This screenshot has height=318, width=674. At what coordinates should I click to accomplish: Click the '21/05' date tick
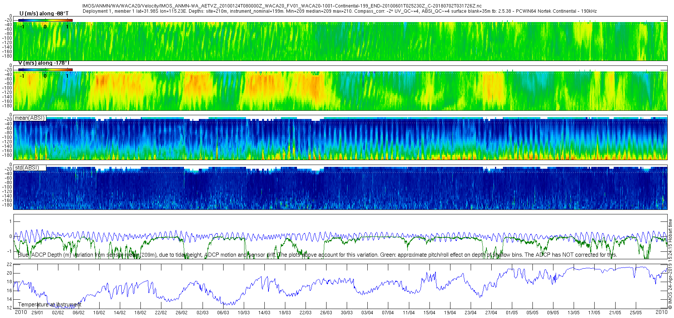tap(615, 313)
